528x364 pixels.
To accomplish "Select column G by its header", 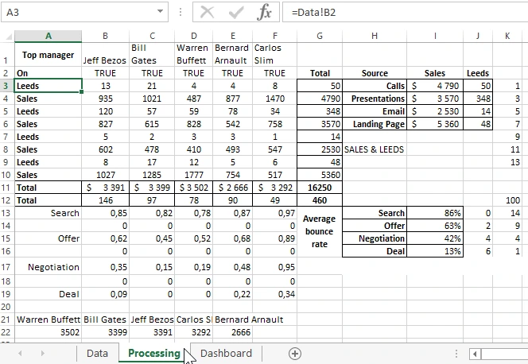I will coord(320,36).
